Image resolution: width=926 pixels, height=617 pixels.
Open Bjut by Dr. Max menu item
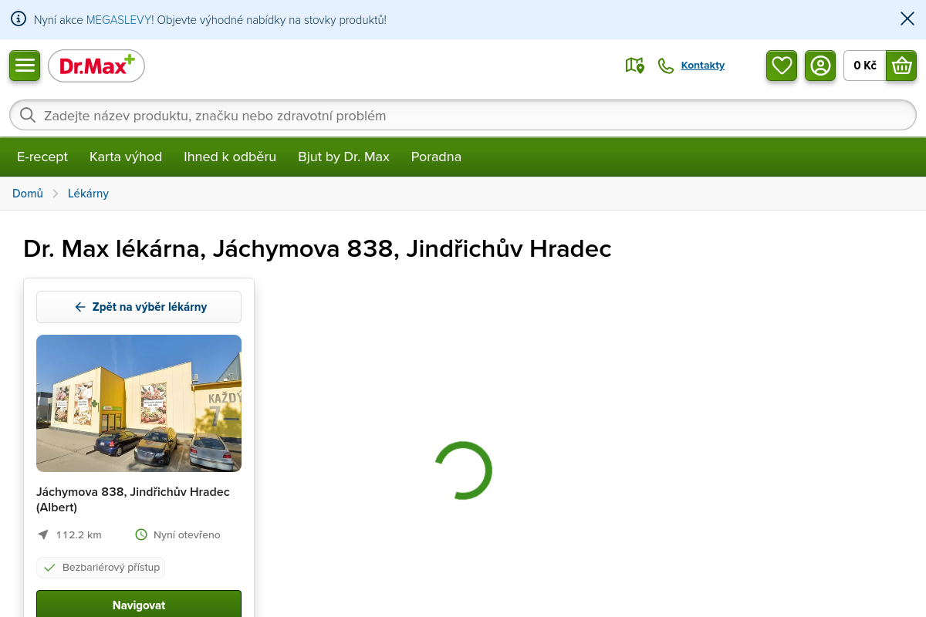[x=343, y=157]
